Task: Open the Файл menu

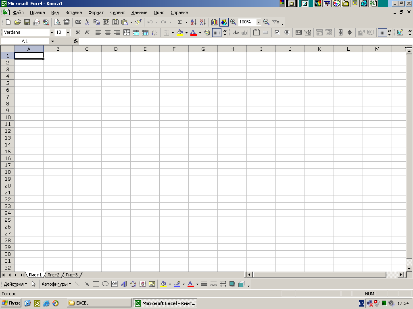Action: (x=18, y=12)
